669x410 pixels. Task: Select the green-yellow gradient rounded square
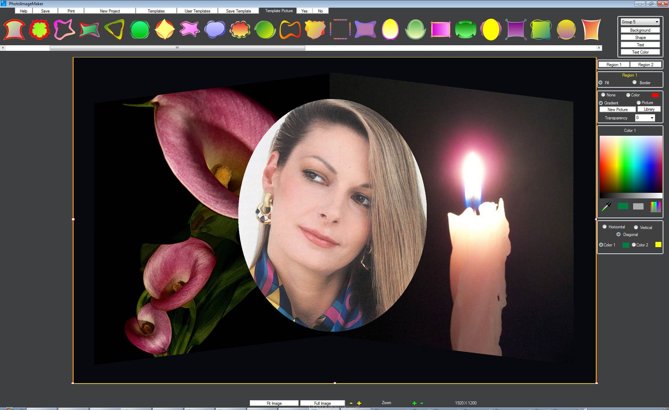point(541,30)
